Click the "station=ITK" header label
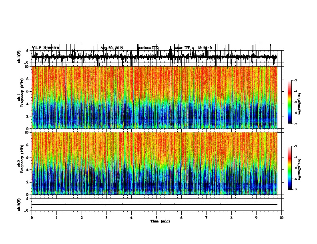Screen dimensions: 317x244 [x=148, y=48]
